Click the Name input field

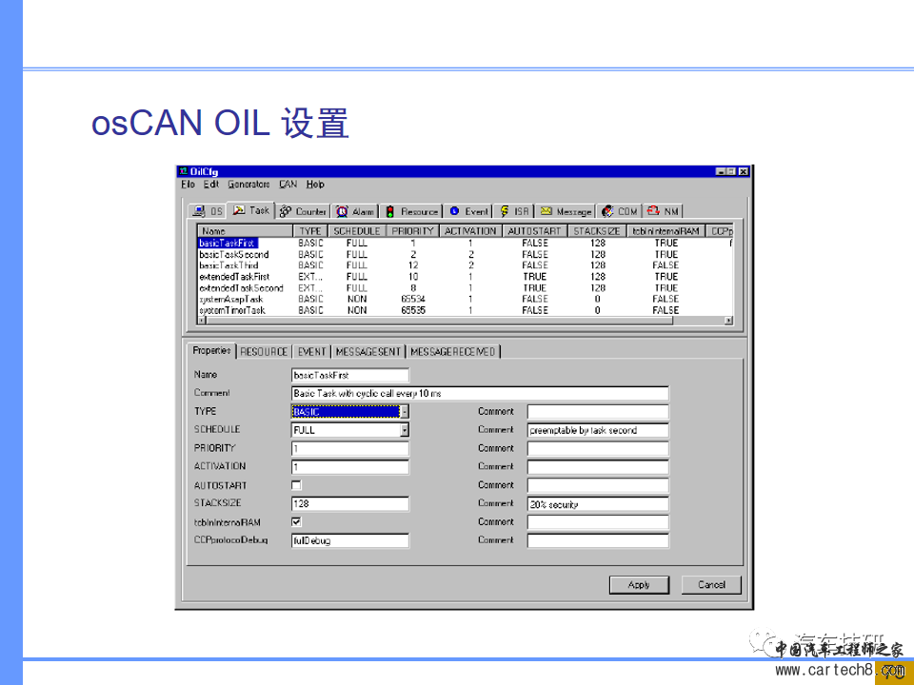click(350, 375)
